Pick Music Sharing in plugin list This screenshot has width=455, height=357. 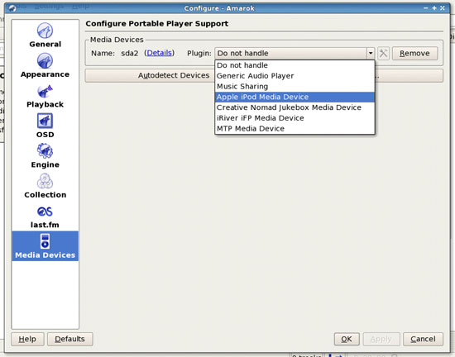tap(295, 86)
